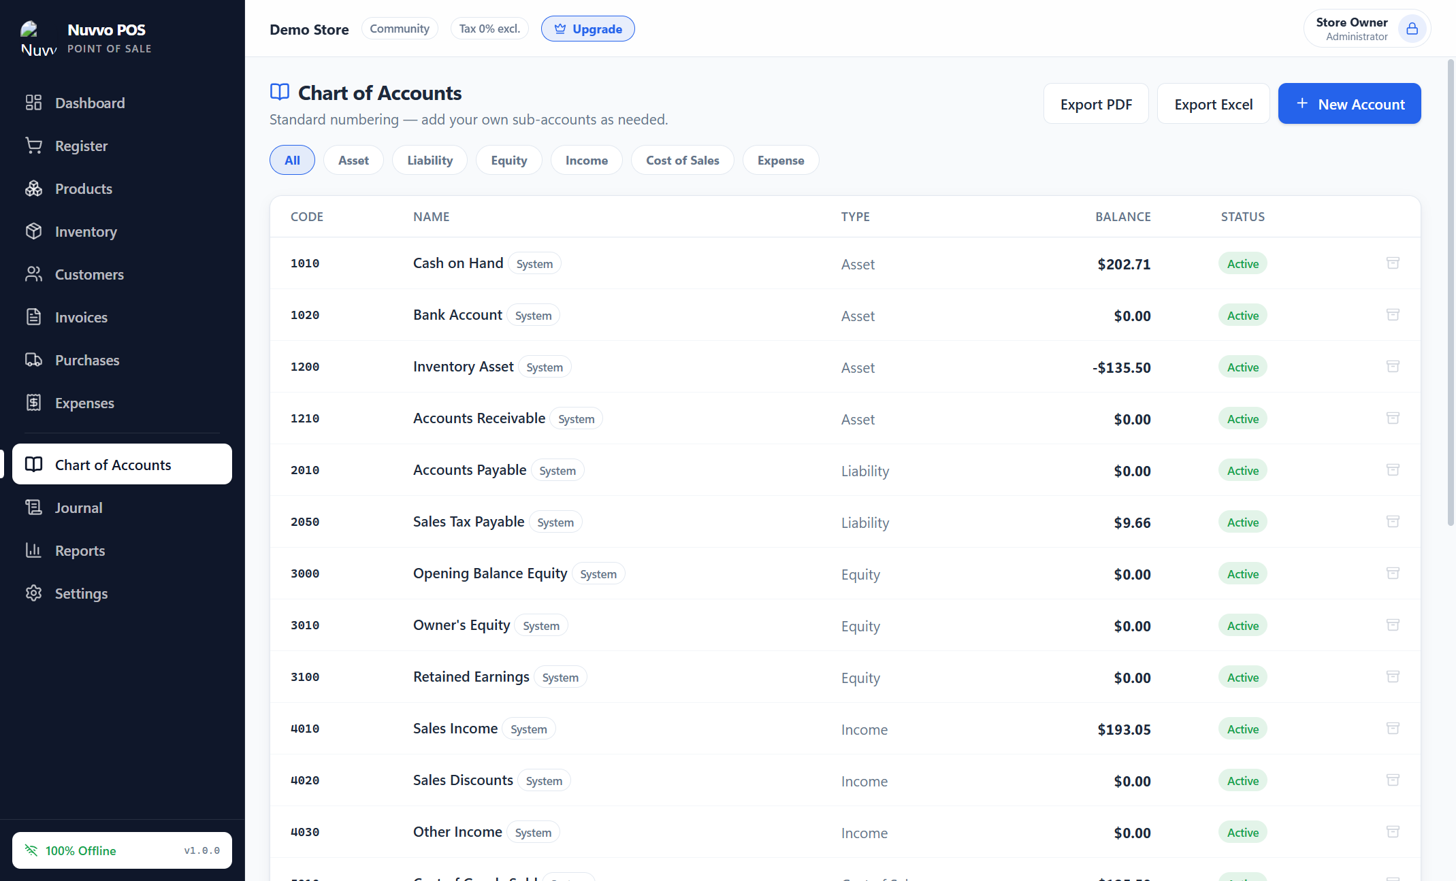The height and width of the screenshot is (881, 1456).
Task: Click the Other Income account name
Action: point(457,831)
